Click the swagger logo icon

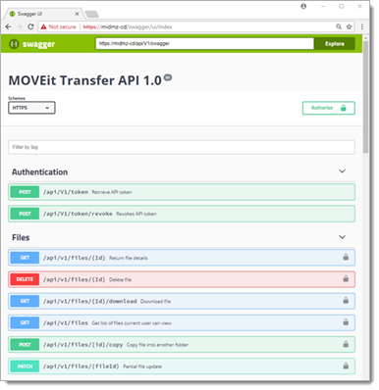pyautogui.click(x=14, y=44)
